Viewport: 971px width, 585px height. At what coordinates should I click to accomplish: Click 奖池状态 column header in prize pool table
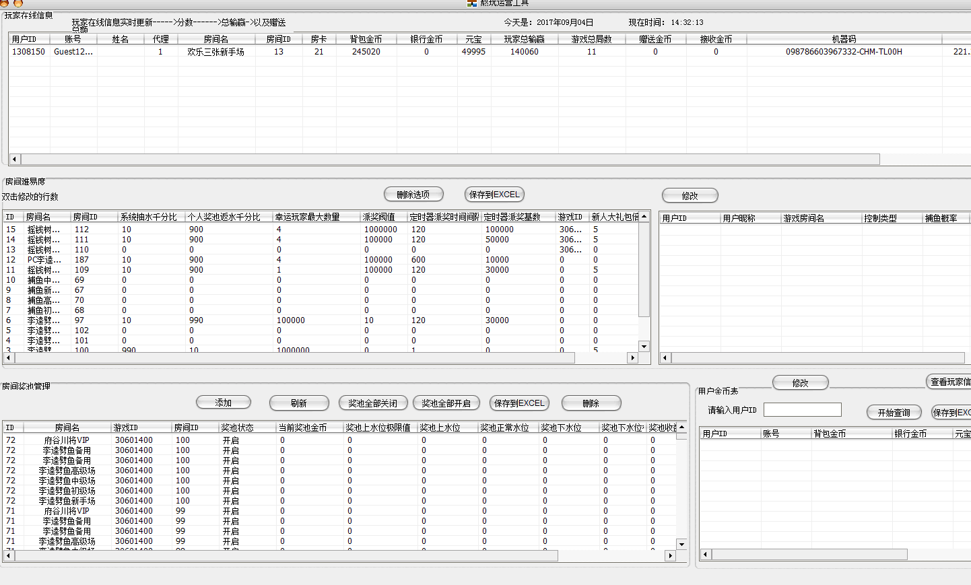238,427
